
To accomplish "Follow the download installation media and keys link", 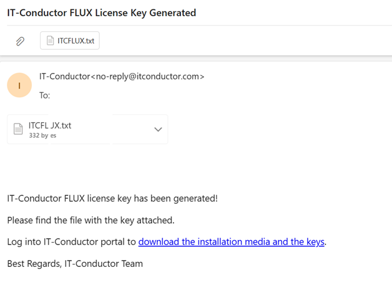I will point(232,242).
